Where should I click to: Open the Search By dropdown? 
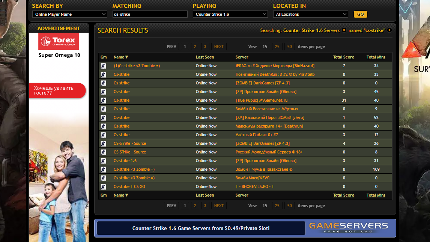[70, 14]
